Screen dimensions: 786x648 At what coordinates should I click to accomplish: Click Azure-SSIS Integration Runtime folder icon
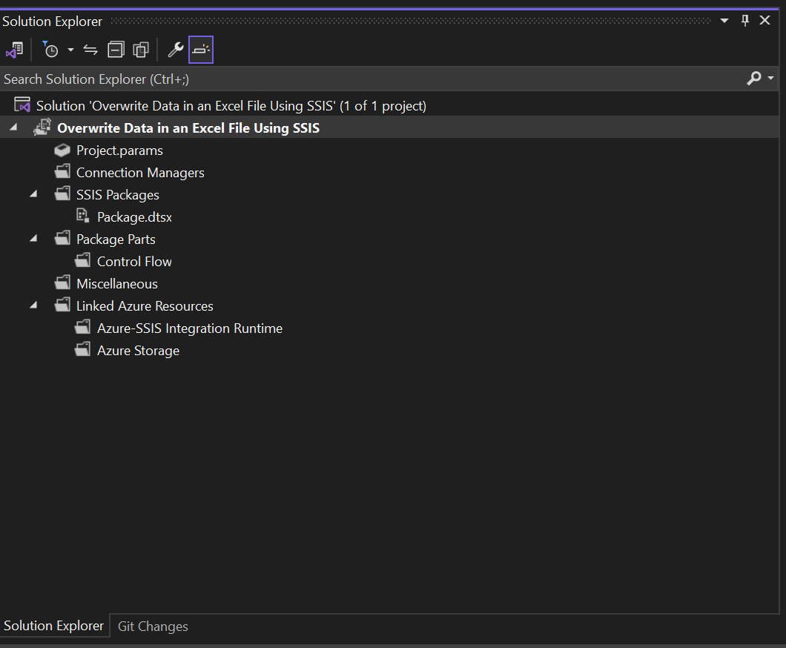click(x=83, y=327)
